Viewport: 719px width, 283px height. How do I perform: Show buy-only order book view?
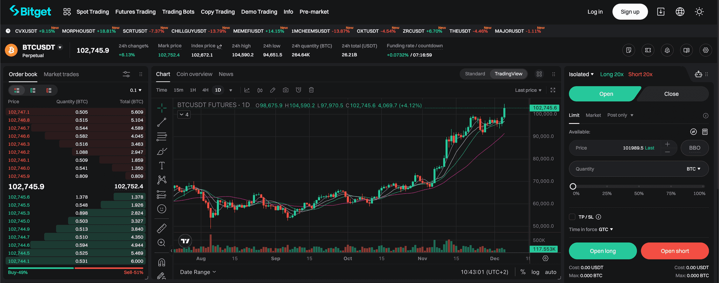(33, 90)
